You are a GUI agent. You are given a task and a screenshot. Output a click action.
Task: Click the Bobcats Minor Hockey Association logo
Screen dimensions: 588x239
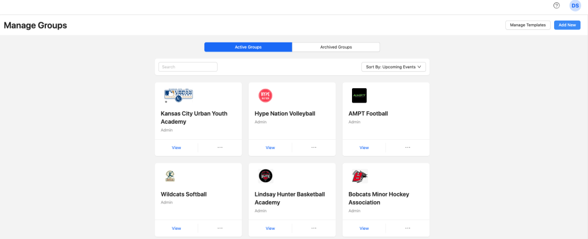359,176
